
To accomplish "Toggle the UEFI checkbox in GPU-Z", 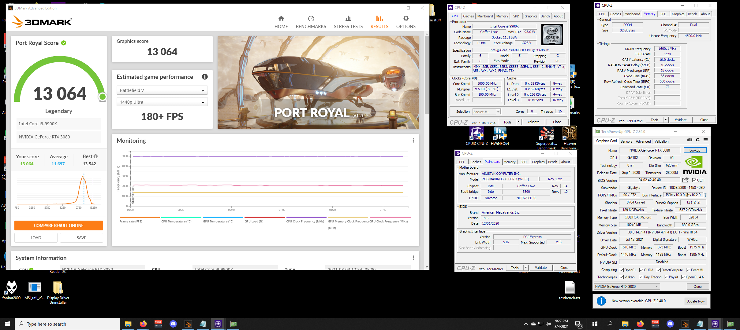I will point(694,180).
